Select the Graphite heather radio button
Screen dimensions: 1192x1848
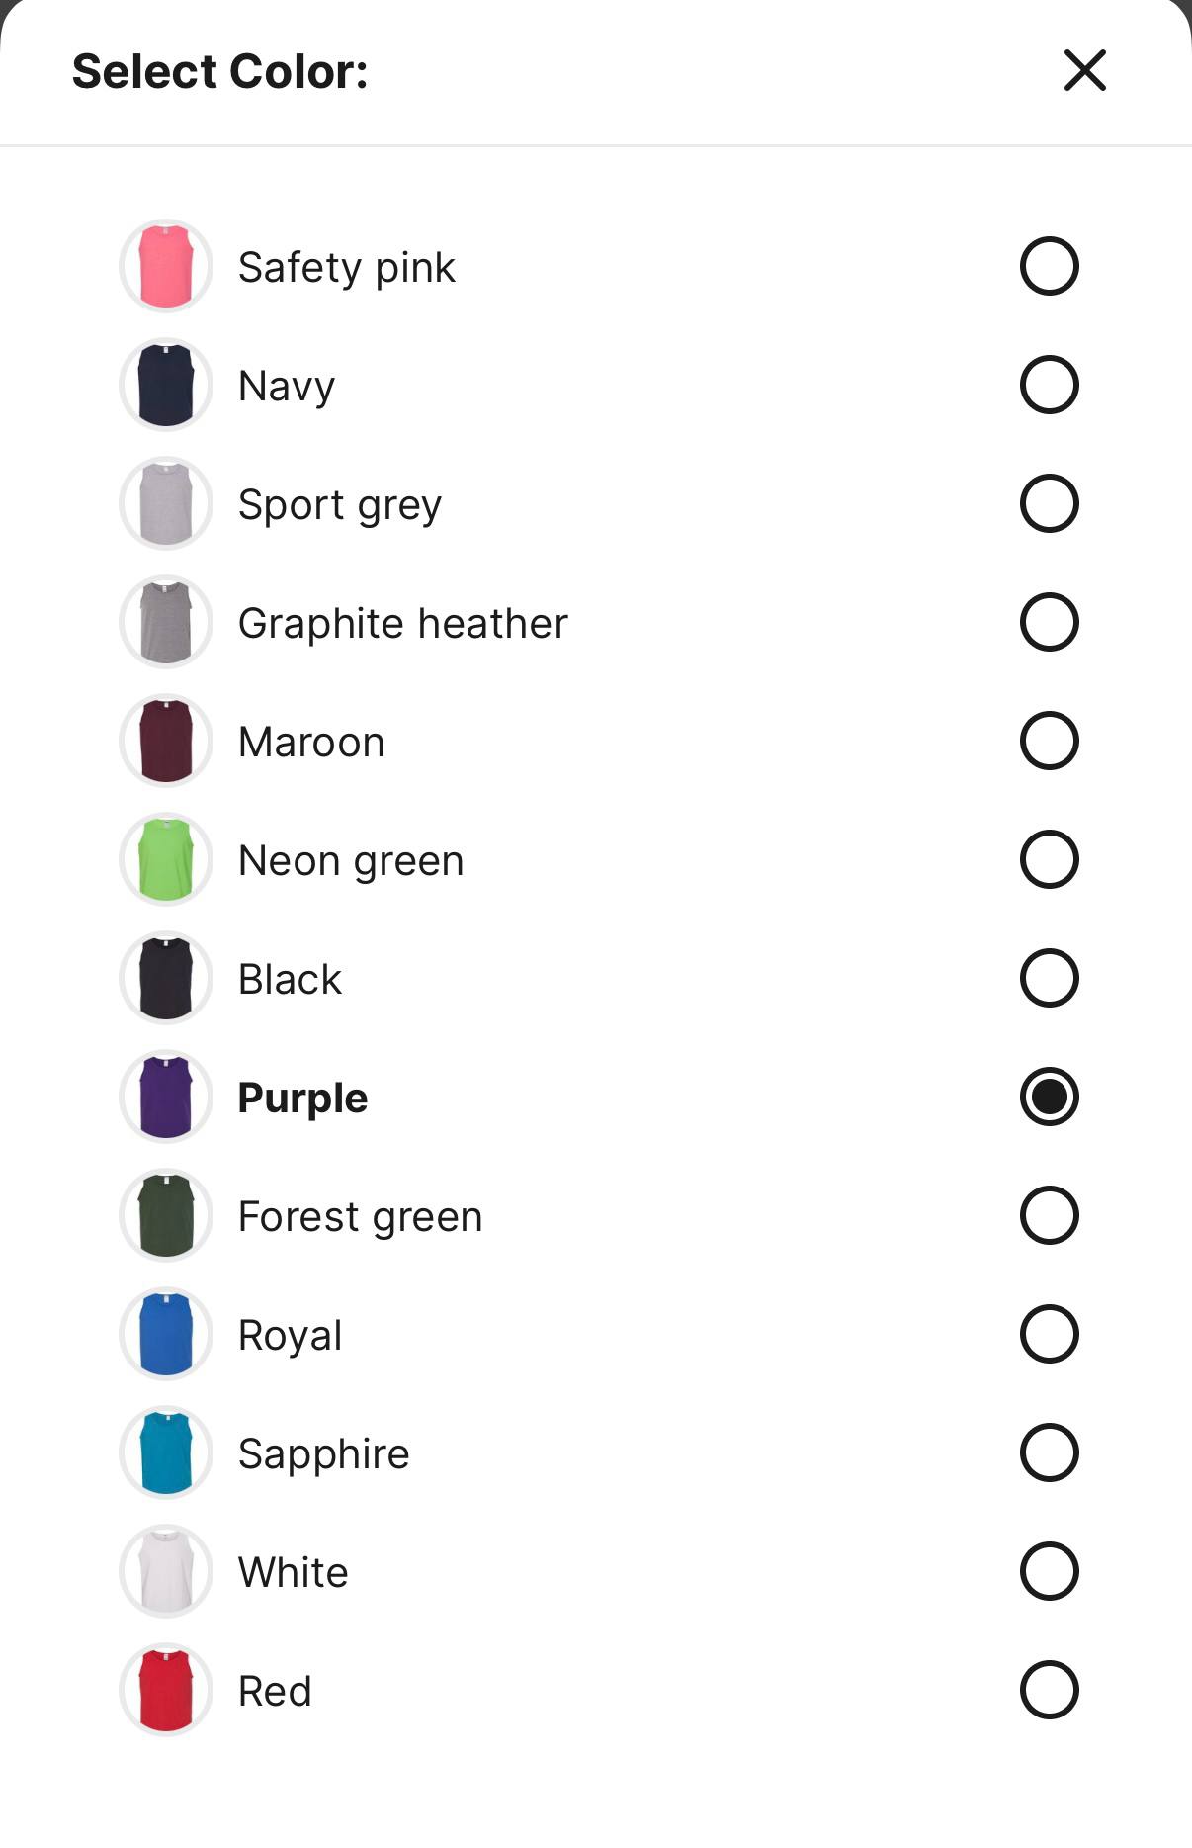click(1049, 622)
